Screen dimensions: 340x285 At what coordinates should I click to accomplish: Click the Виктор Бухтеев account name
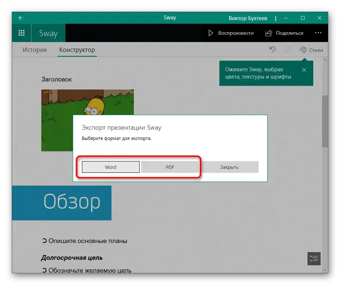(248, 18)
